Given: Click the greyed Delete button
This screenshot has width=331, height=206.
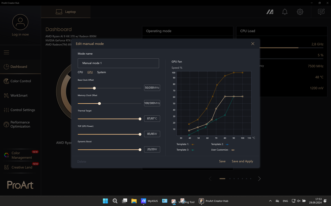Looking at the screenshot, I should pyautogui.click(x=82, y=162).
